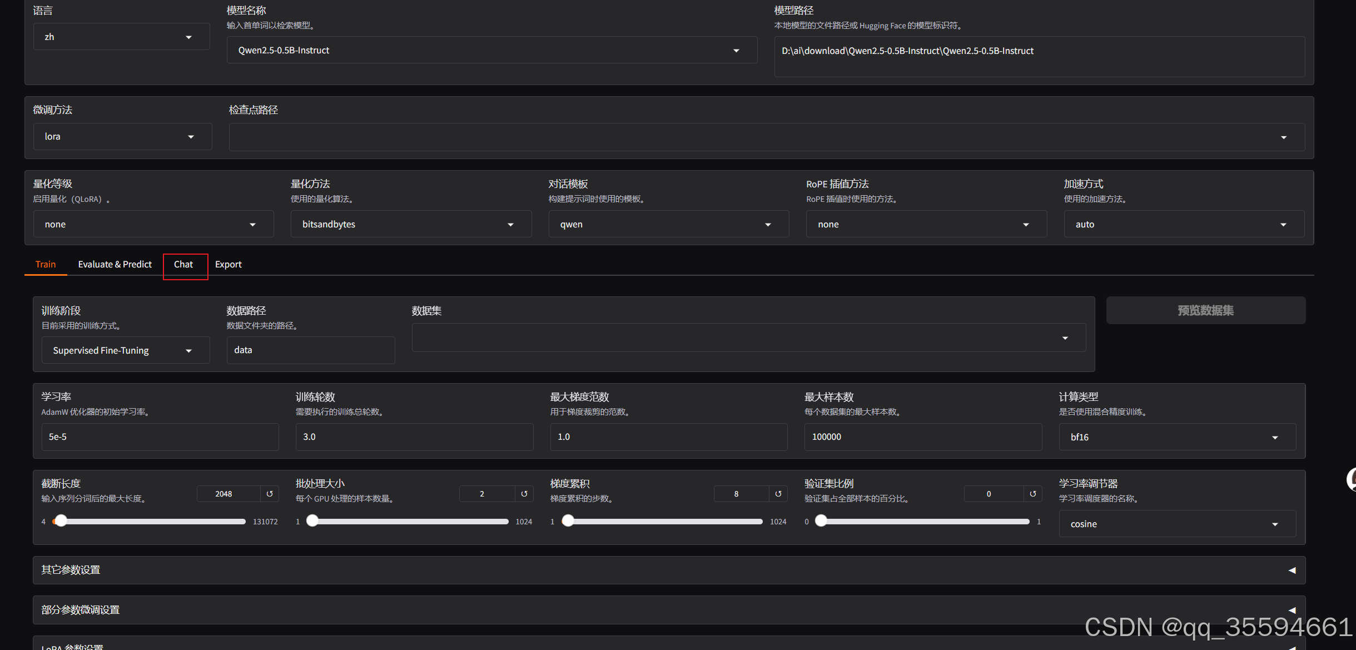Click the 模型路径 (model path) text field
The width and height of the screenshot is (1356, 650).
tap(1039, 56)
